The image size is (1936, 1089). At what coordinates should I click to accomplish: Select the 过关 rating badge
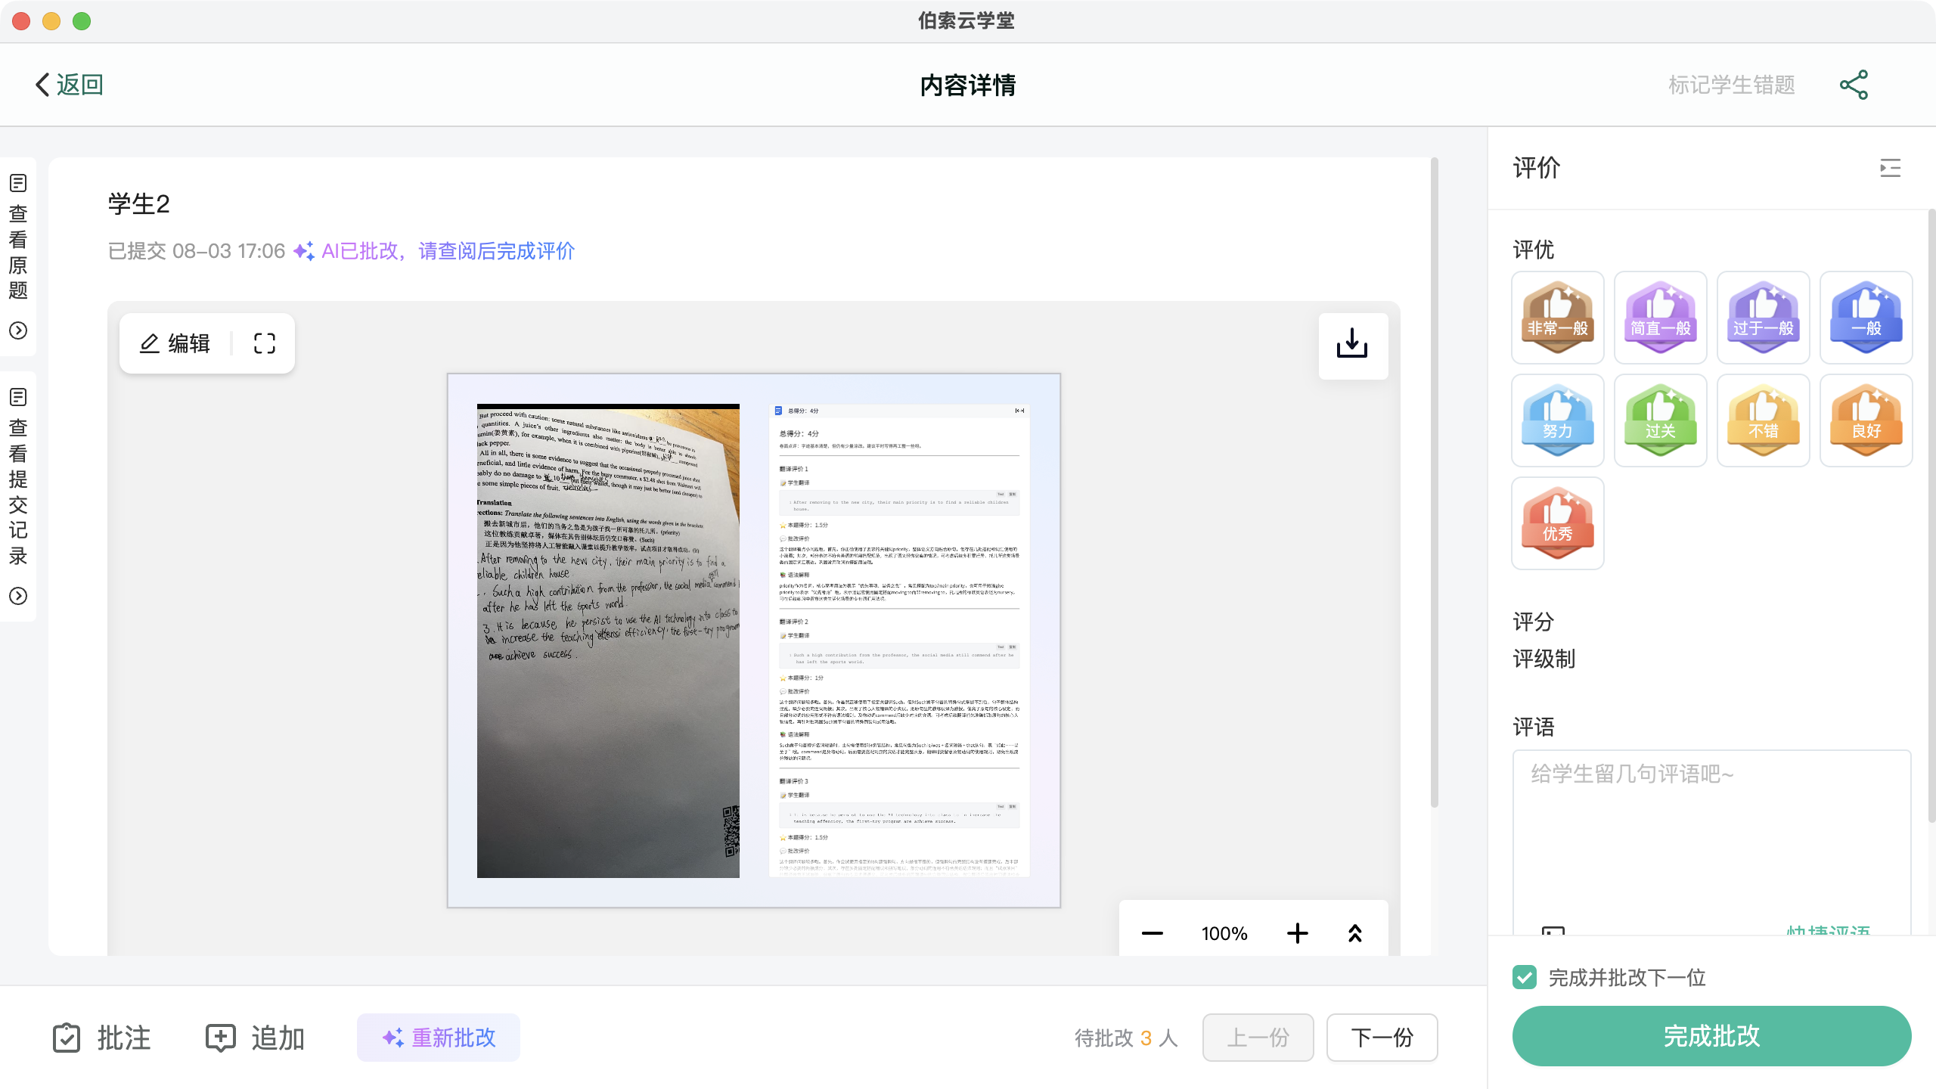coord(1660,420)
